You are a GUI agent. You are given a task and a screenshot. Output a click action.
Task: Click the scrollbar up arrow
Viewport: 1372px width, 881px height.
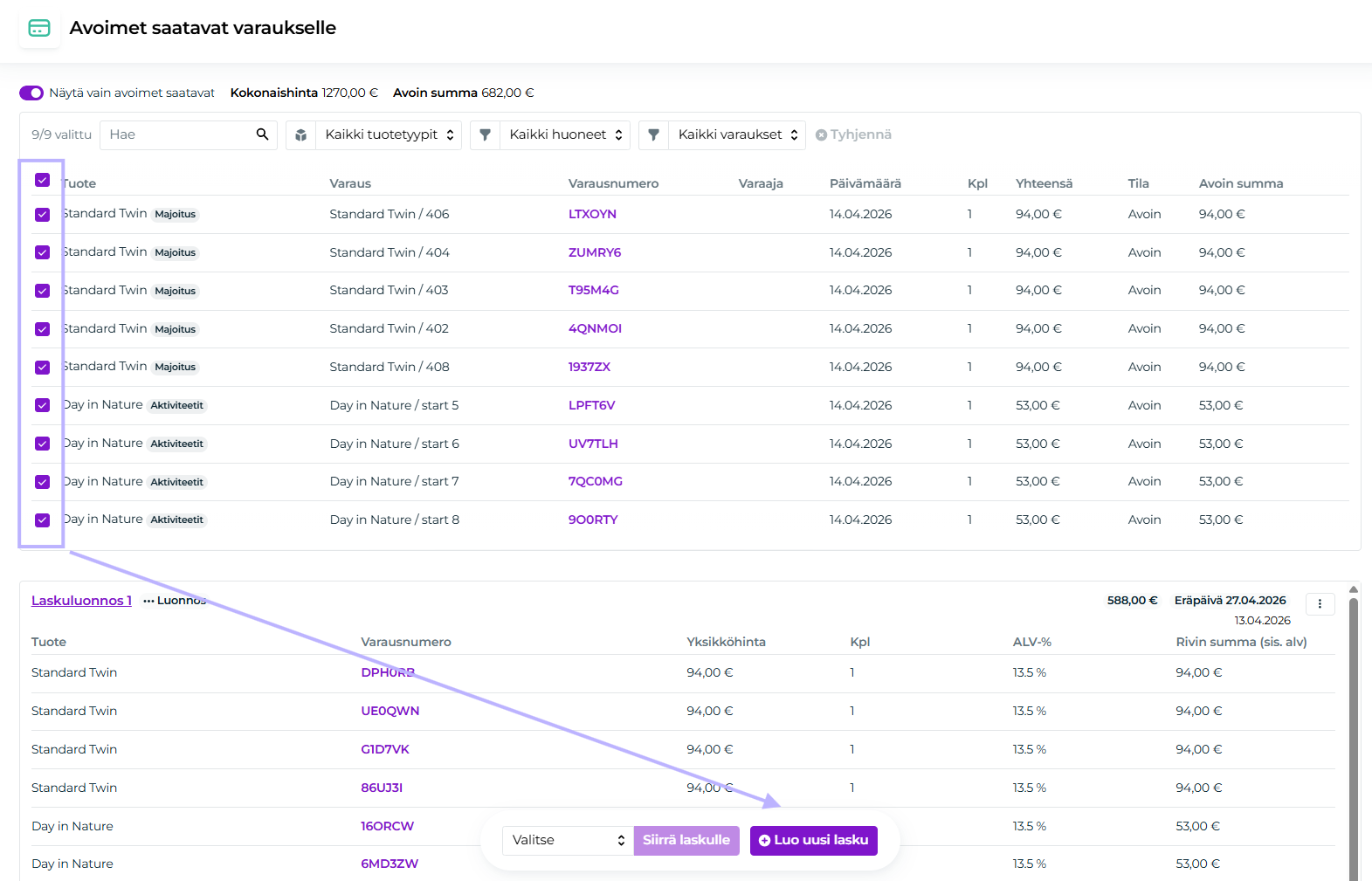point(1353,589)
